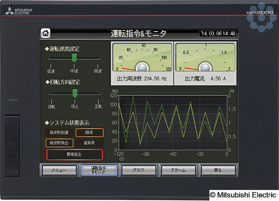This screenshot has width=279, height=201.
Task: Open the グラフ screen
Action: point(139,170)
